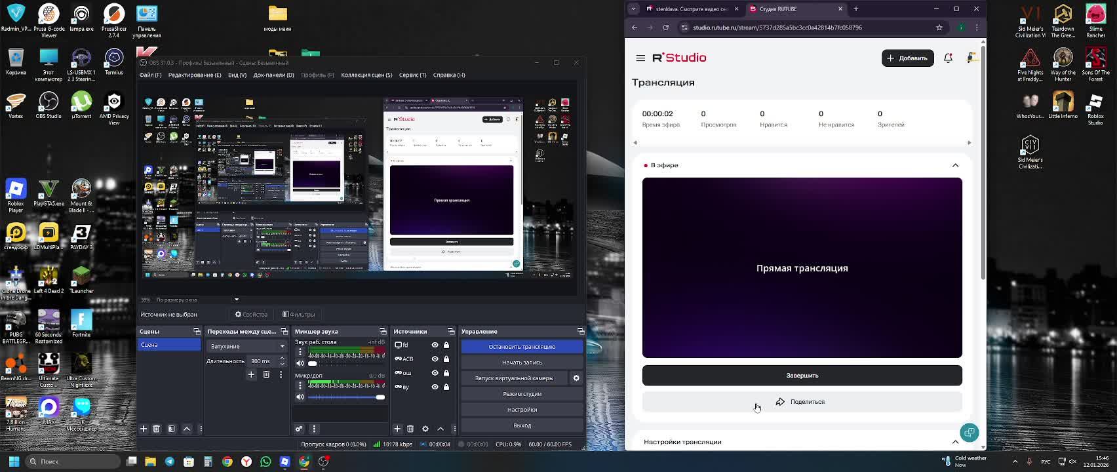Viewport: 1117px width, 472px height.
Task: Click Остановить трансляцию button
Action: [x=522, y=347]
